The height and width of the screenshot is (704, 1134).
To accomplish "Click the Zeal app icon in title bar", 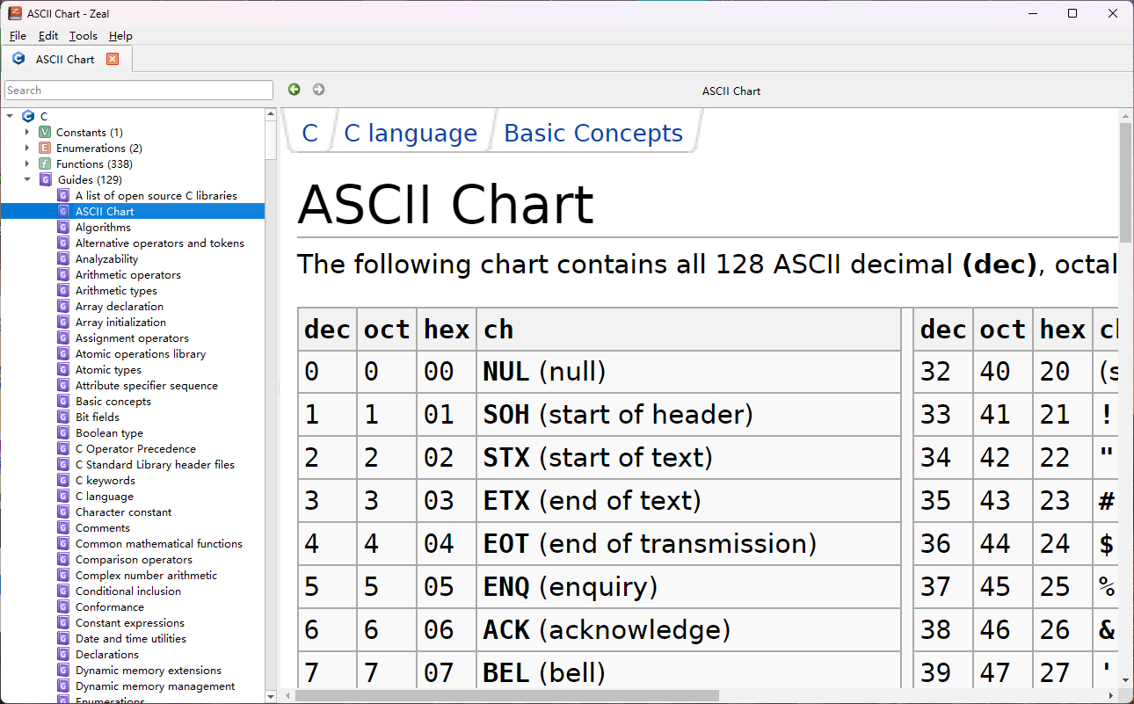I will (x=15, y=13).
